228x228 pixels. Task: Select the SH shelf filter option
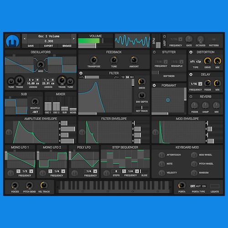pos(132,77)
